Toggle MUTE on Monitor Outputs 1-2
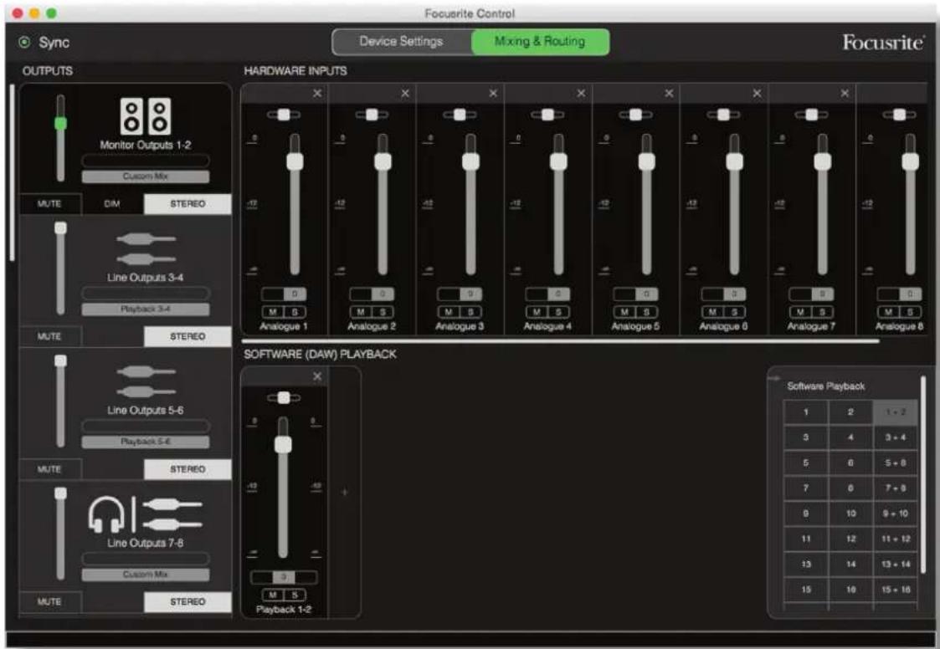 tap(50, 204)
